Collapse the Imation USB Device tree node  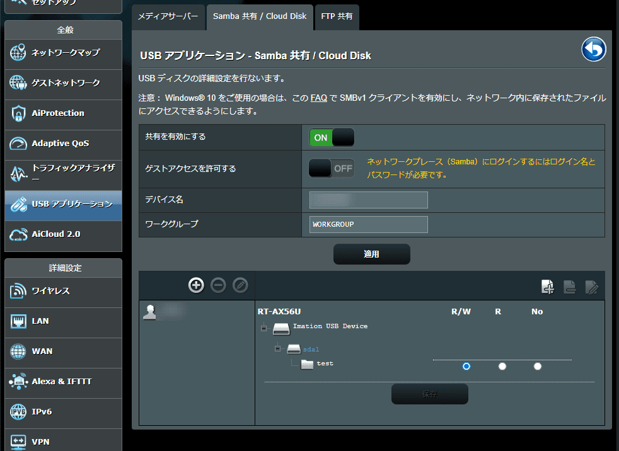[263, 328]
